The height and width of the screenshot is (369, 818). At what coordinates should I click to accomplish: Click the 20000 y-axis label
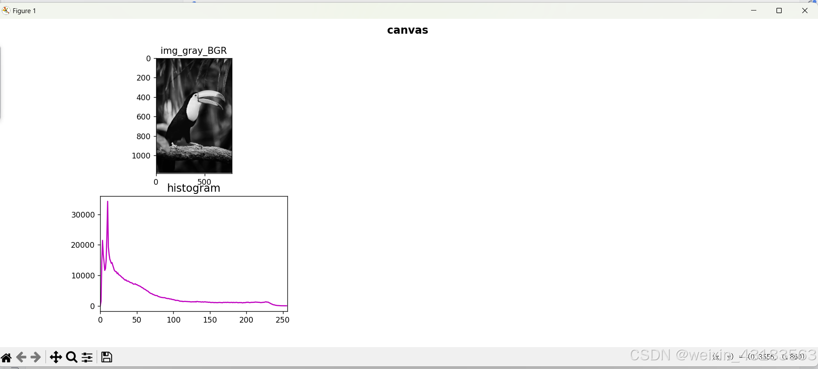(x=83, y=245)
